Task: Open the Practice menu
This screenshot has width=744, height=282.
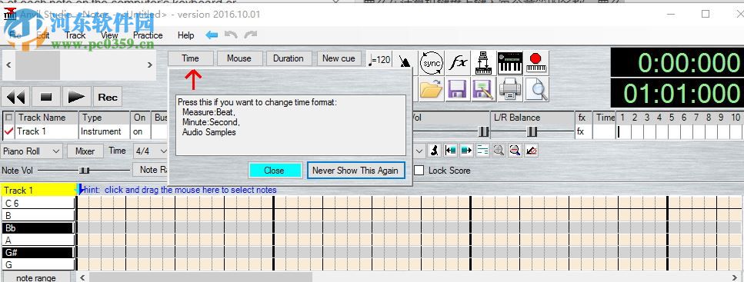Action: 148,35
